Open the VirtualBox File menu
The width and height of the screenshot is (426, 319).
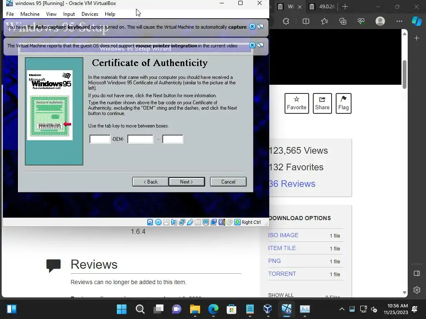(10, 14)
